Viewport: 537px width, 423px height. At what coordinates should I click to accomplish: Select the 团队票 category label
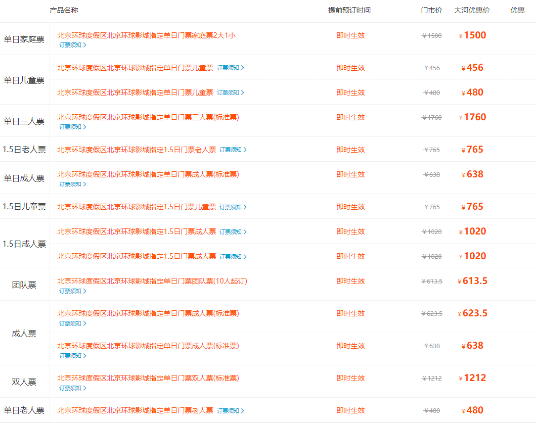pos(24,285)
